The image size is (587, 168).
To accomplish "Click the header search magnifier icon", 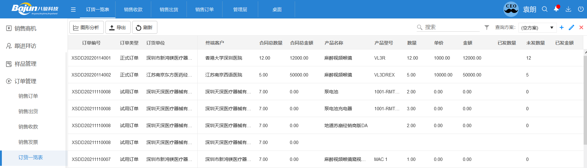I will (545, 9).
